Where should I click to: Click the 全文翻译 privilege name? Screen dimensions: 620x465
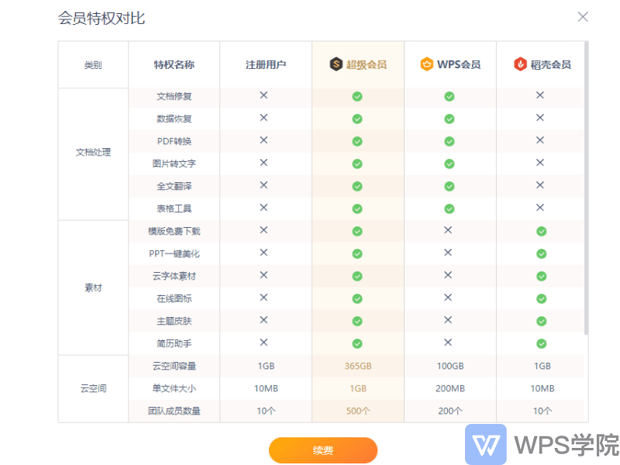pos(174,186)
